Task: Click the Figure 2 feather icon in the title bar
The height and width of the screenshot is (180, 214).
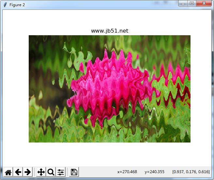Action: pos(5,5)
